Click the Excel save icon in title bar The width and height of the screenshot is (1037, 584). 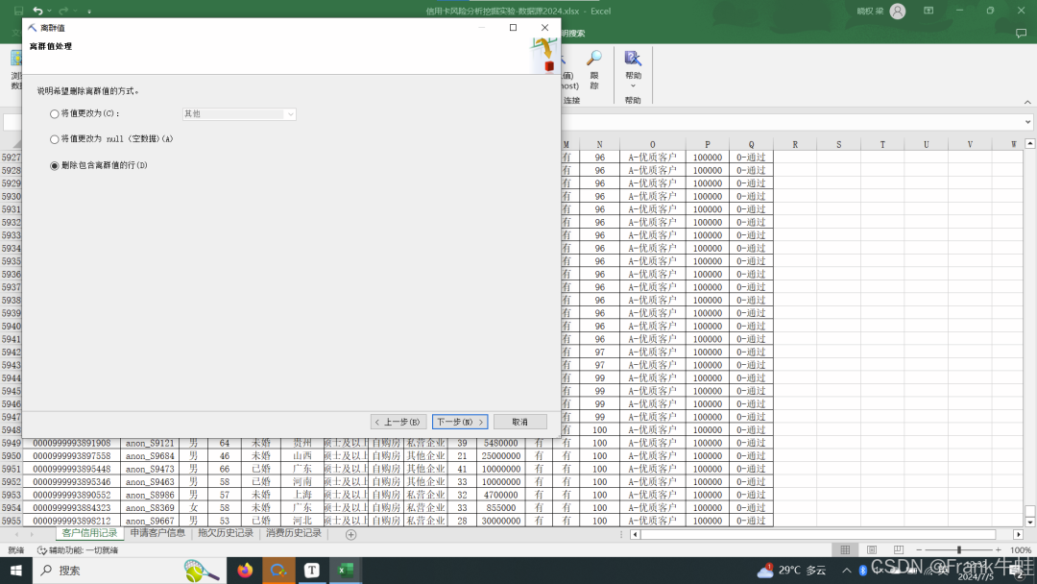(17, 11)
